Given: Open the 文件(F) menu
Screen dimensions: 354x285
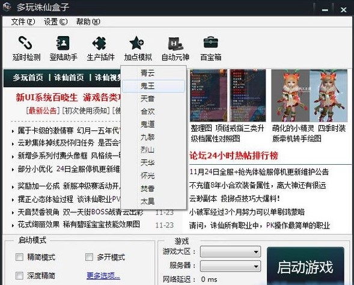Looking at the screenshot, I should tap(23, 22).
